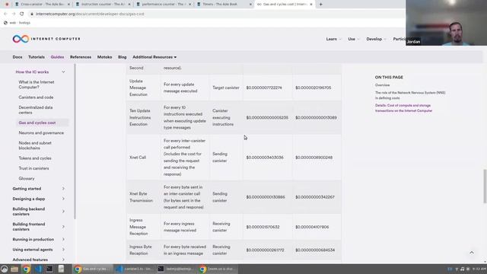Image resolution: width=487 pixels, height=274 pixels.
Task: Open the Trust in canisters page
Action: pos(33,168)
